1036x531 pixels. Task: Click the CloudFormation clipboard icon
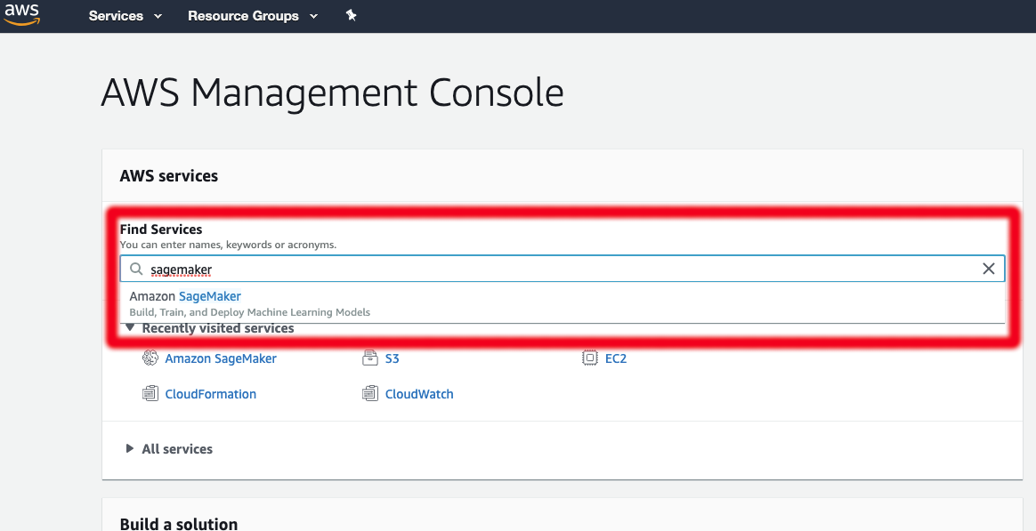point(150,394)
